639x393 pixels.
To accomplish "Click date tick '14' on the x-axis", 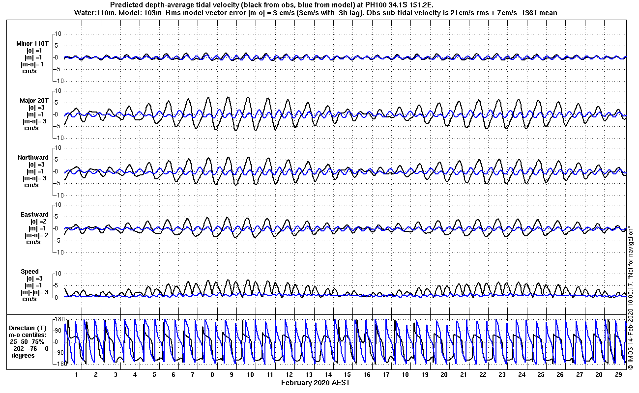I will 328,375.
